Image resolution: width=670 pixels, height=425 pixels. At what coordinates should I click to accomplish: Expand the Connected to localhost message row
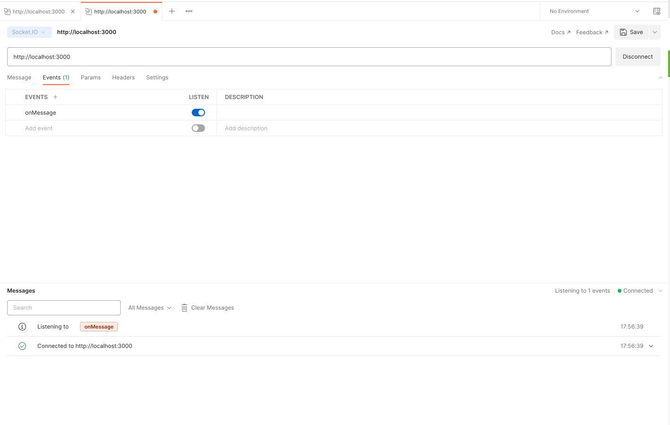(651, 346)
